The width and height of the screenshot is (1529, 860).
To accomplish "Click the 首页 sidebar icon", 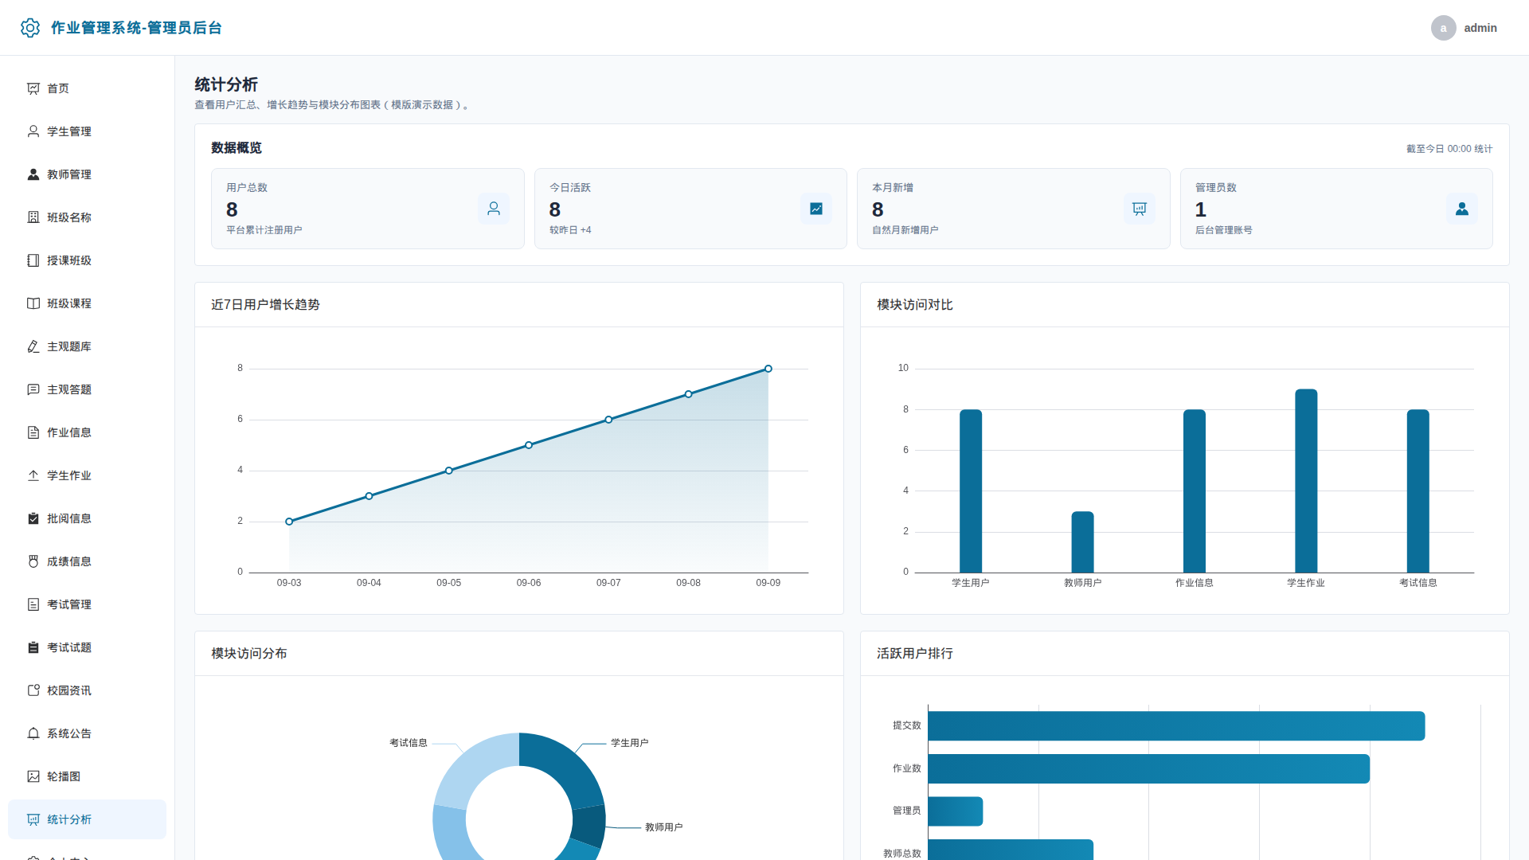I will click(33, 88).
